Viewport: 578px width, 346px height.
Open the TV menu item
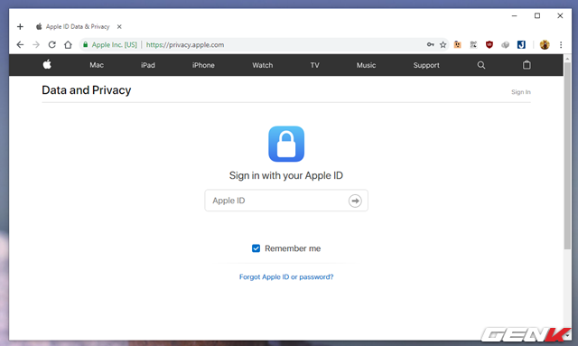click(314, 65)
